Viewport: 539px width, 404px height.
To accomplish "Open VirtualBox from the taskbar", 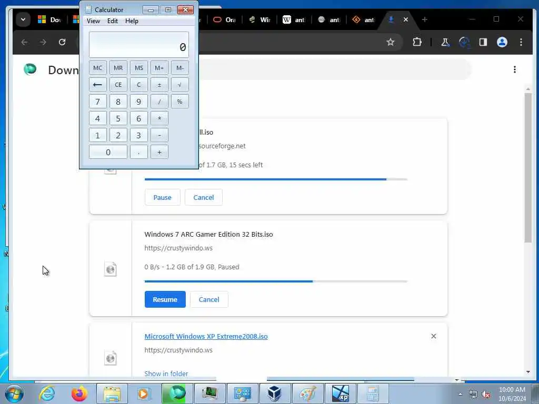I will coord(275,393).
